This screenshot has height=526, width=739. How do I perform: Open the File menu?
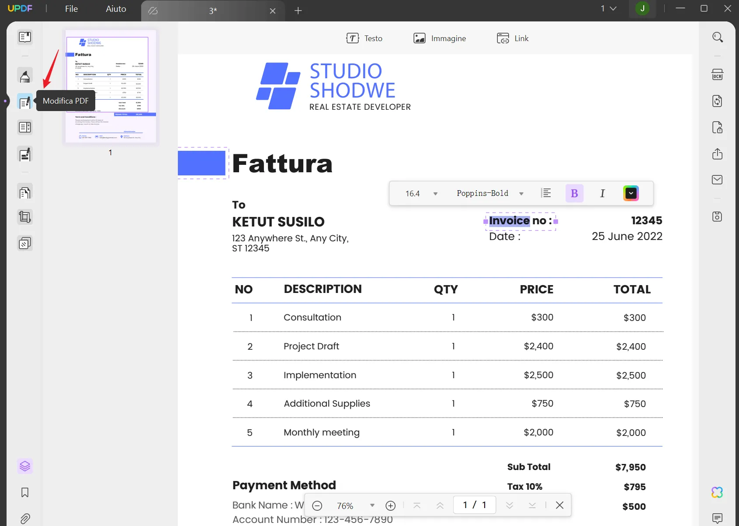point(71,9)
